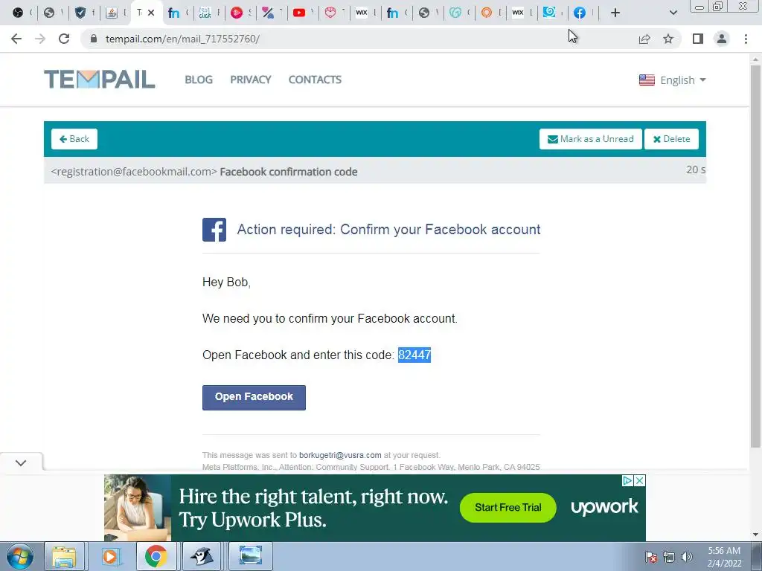The height and width of the screenshot is (571, 762).
Task: Click Mark as a Unread button
Action: 590,139
